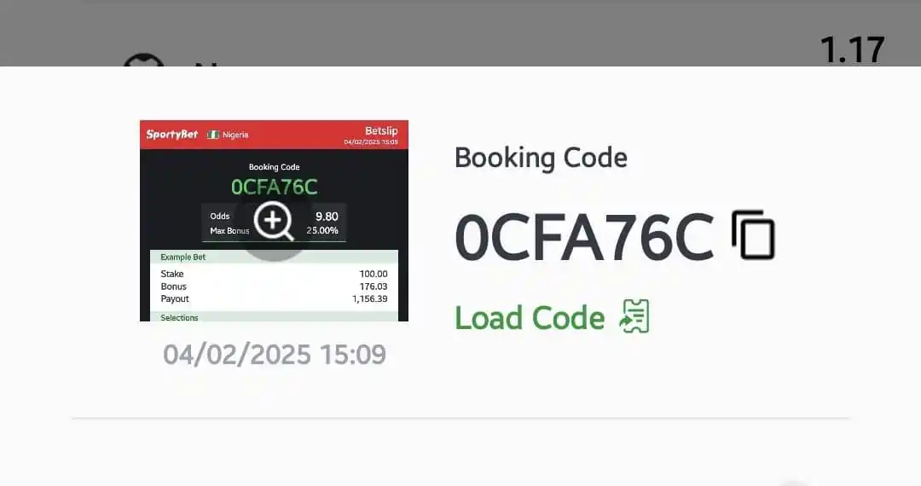Click the 9.80 odds value in thumbnail
This screenshot has height=486, width=921.
[327, 217]
